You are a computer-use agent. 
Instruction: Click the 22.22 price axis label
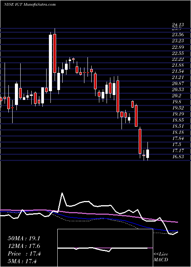[x=178, y=59]
